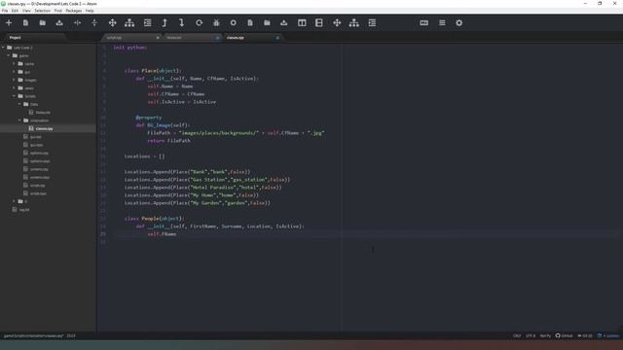Screen dimensions: 623x350
Task: Open Notes.txt in the project tree
Action: coord(43,113)
